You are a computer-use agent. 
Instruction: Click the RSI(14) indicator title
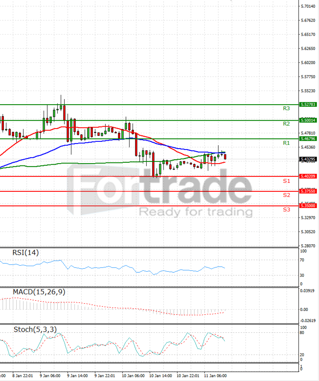click(26, 253)
